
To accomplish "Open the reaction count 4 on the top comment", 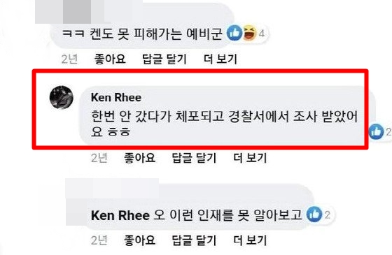I will pyautogui.click(x=261, y=34).
